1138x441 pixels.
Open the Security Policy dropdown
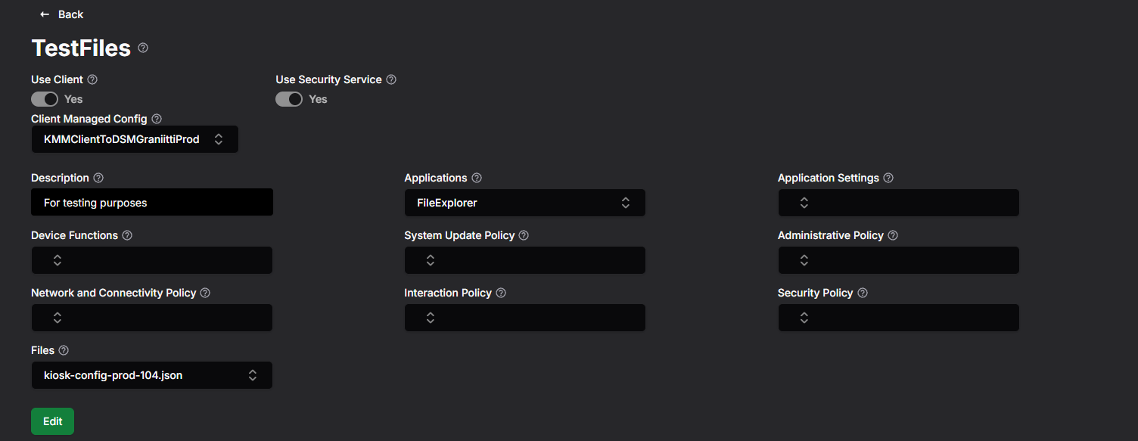[898, 318]
